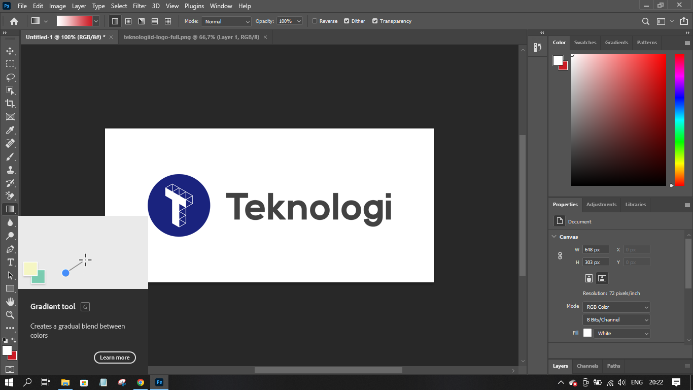Expand the Fill White dropdown
This screenshot has height=390, width=693.
621,333
